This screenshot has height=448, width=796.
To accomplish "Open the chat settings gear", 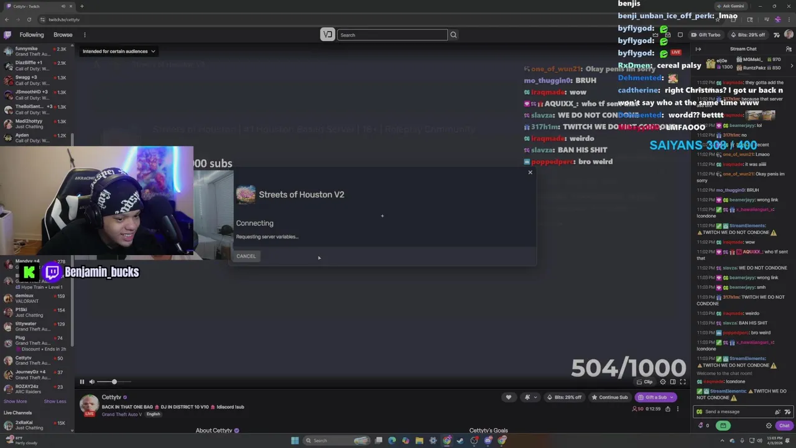I will pos(769,426).
